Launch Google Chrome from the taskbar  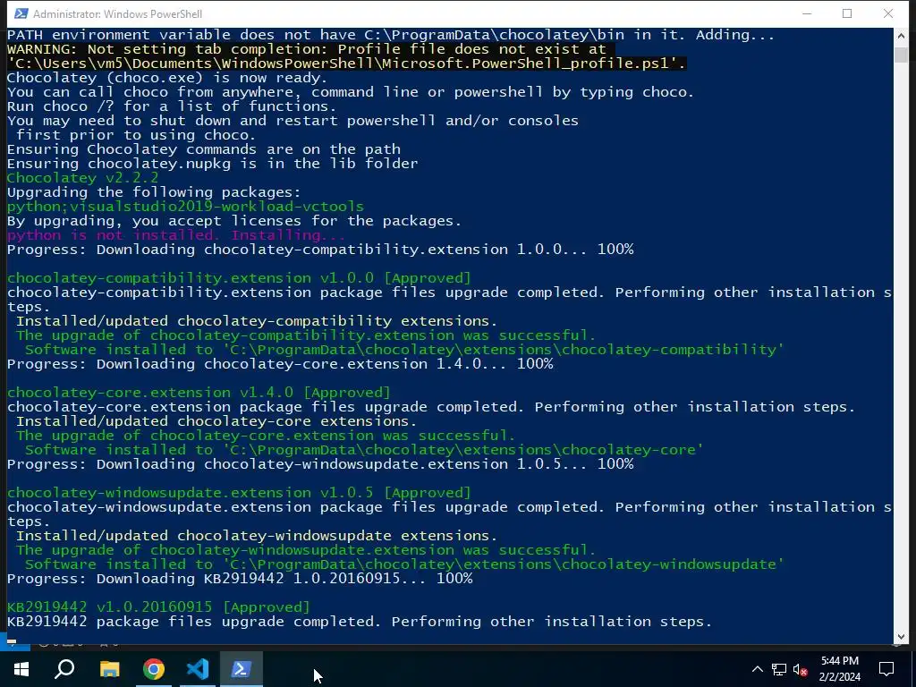pyautogui.click(x=154, y=669)
